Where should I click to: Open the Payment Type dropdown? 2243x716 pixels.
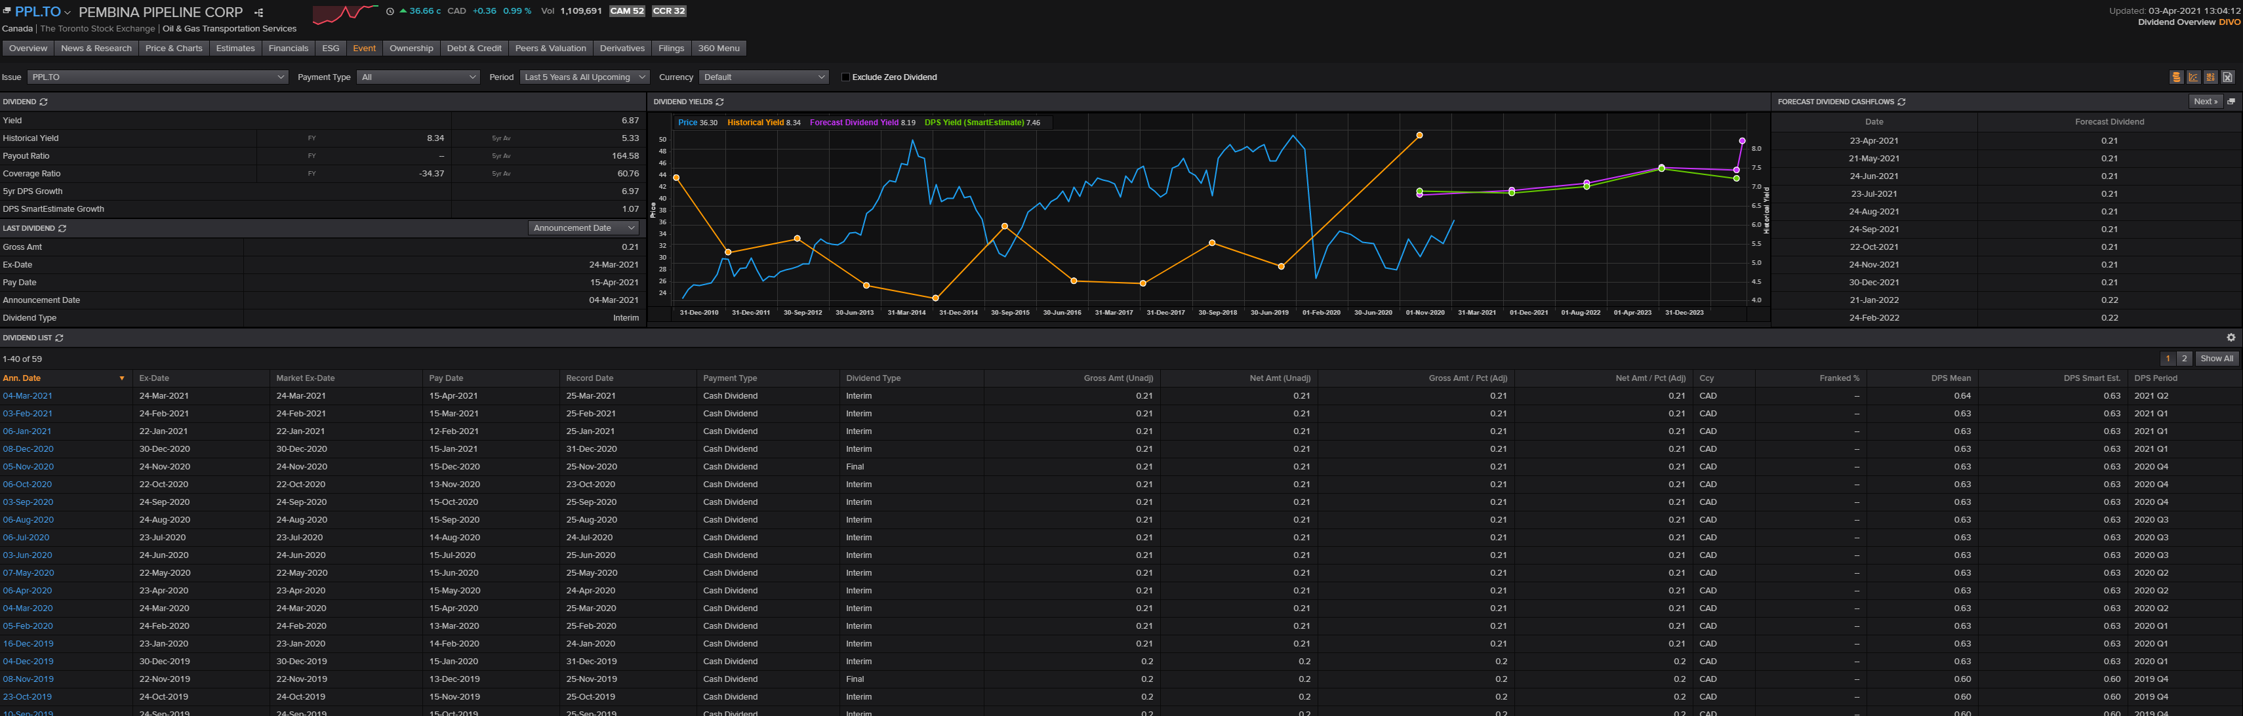[x=418, y=77]
